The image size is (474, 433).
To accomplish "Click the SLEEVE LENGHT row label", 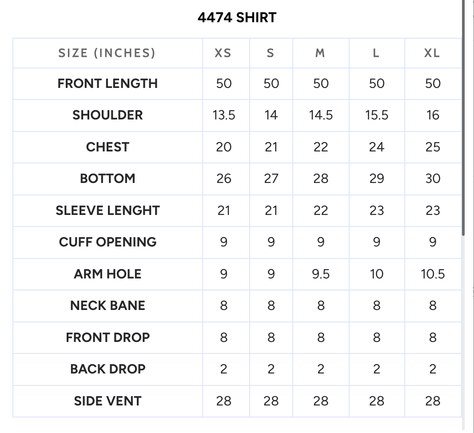I will coord(108,211).
